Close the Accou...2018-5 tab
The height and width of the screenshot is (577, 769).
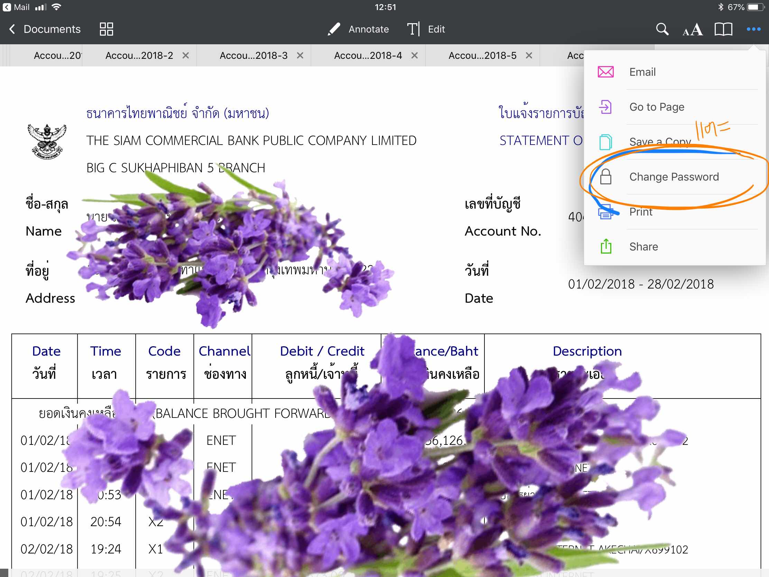(529, 56)
